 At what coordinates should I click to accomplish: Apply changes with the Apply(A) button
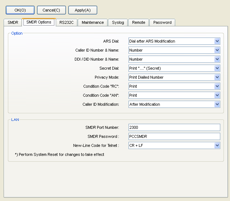[x=82, y=10]
